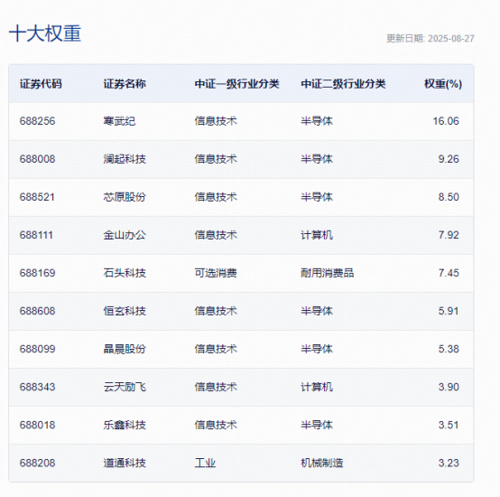This screenshot has width=500, height=497.
Task: Click the 证券代码 column header
Action: point(41,84)
